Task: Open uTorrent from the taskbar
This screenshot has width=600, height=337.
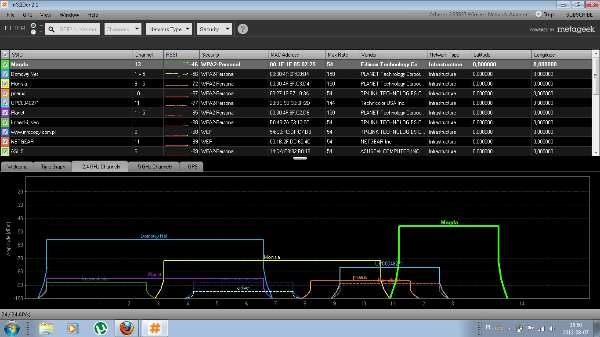Action: click(101, 328)
